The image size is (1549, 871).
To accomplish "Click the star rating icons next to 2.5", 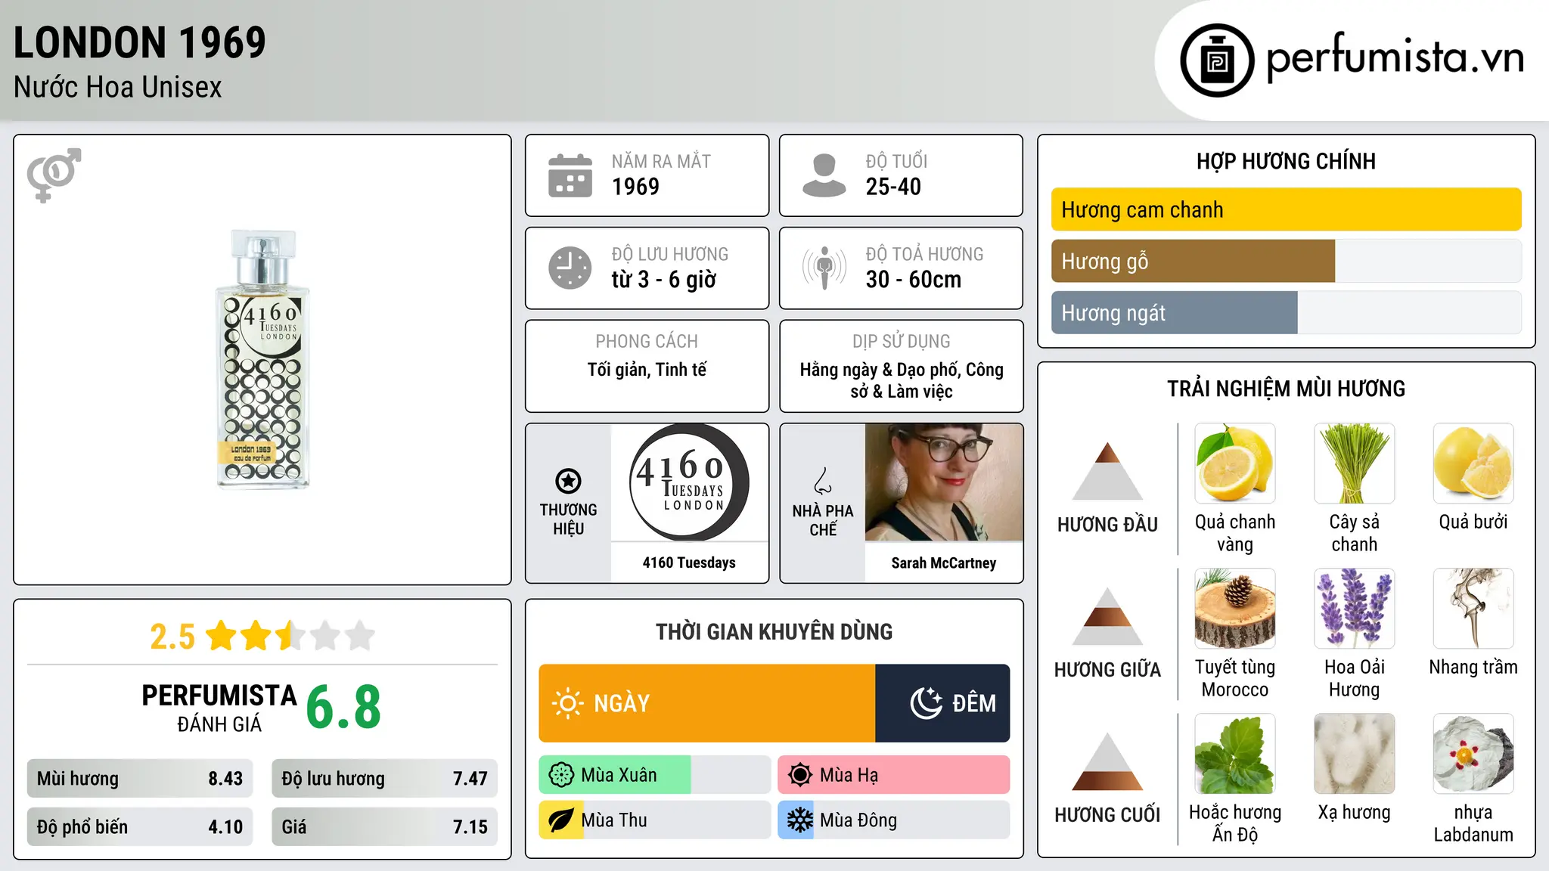I will tap(290, 636).
